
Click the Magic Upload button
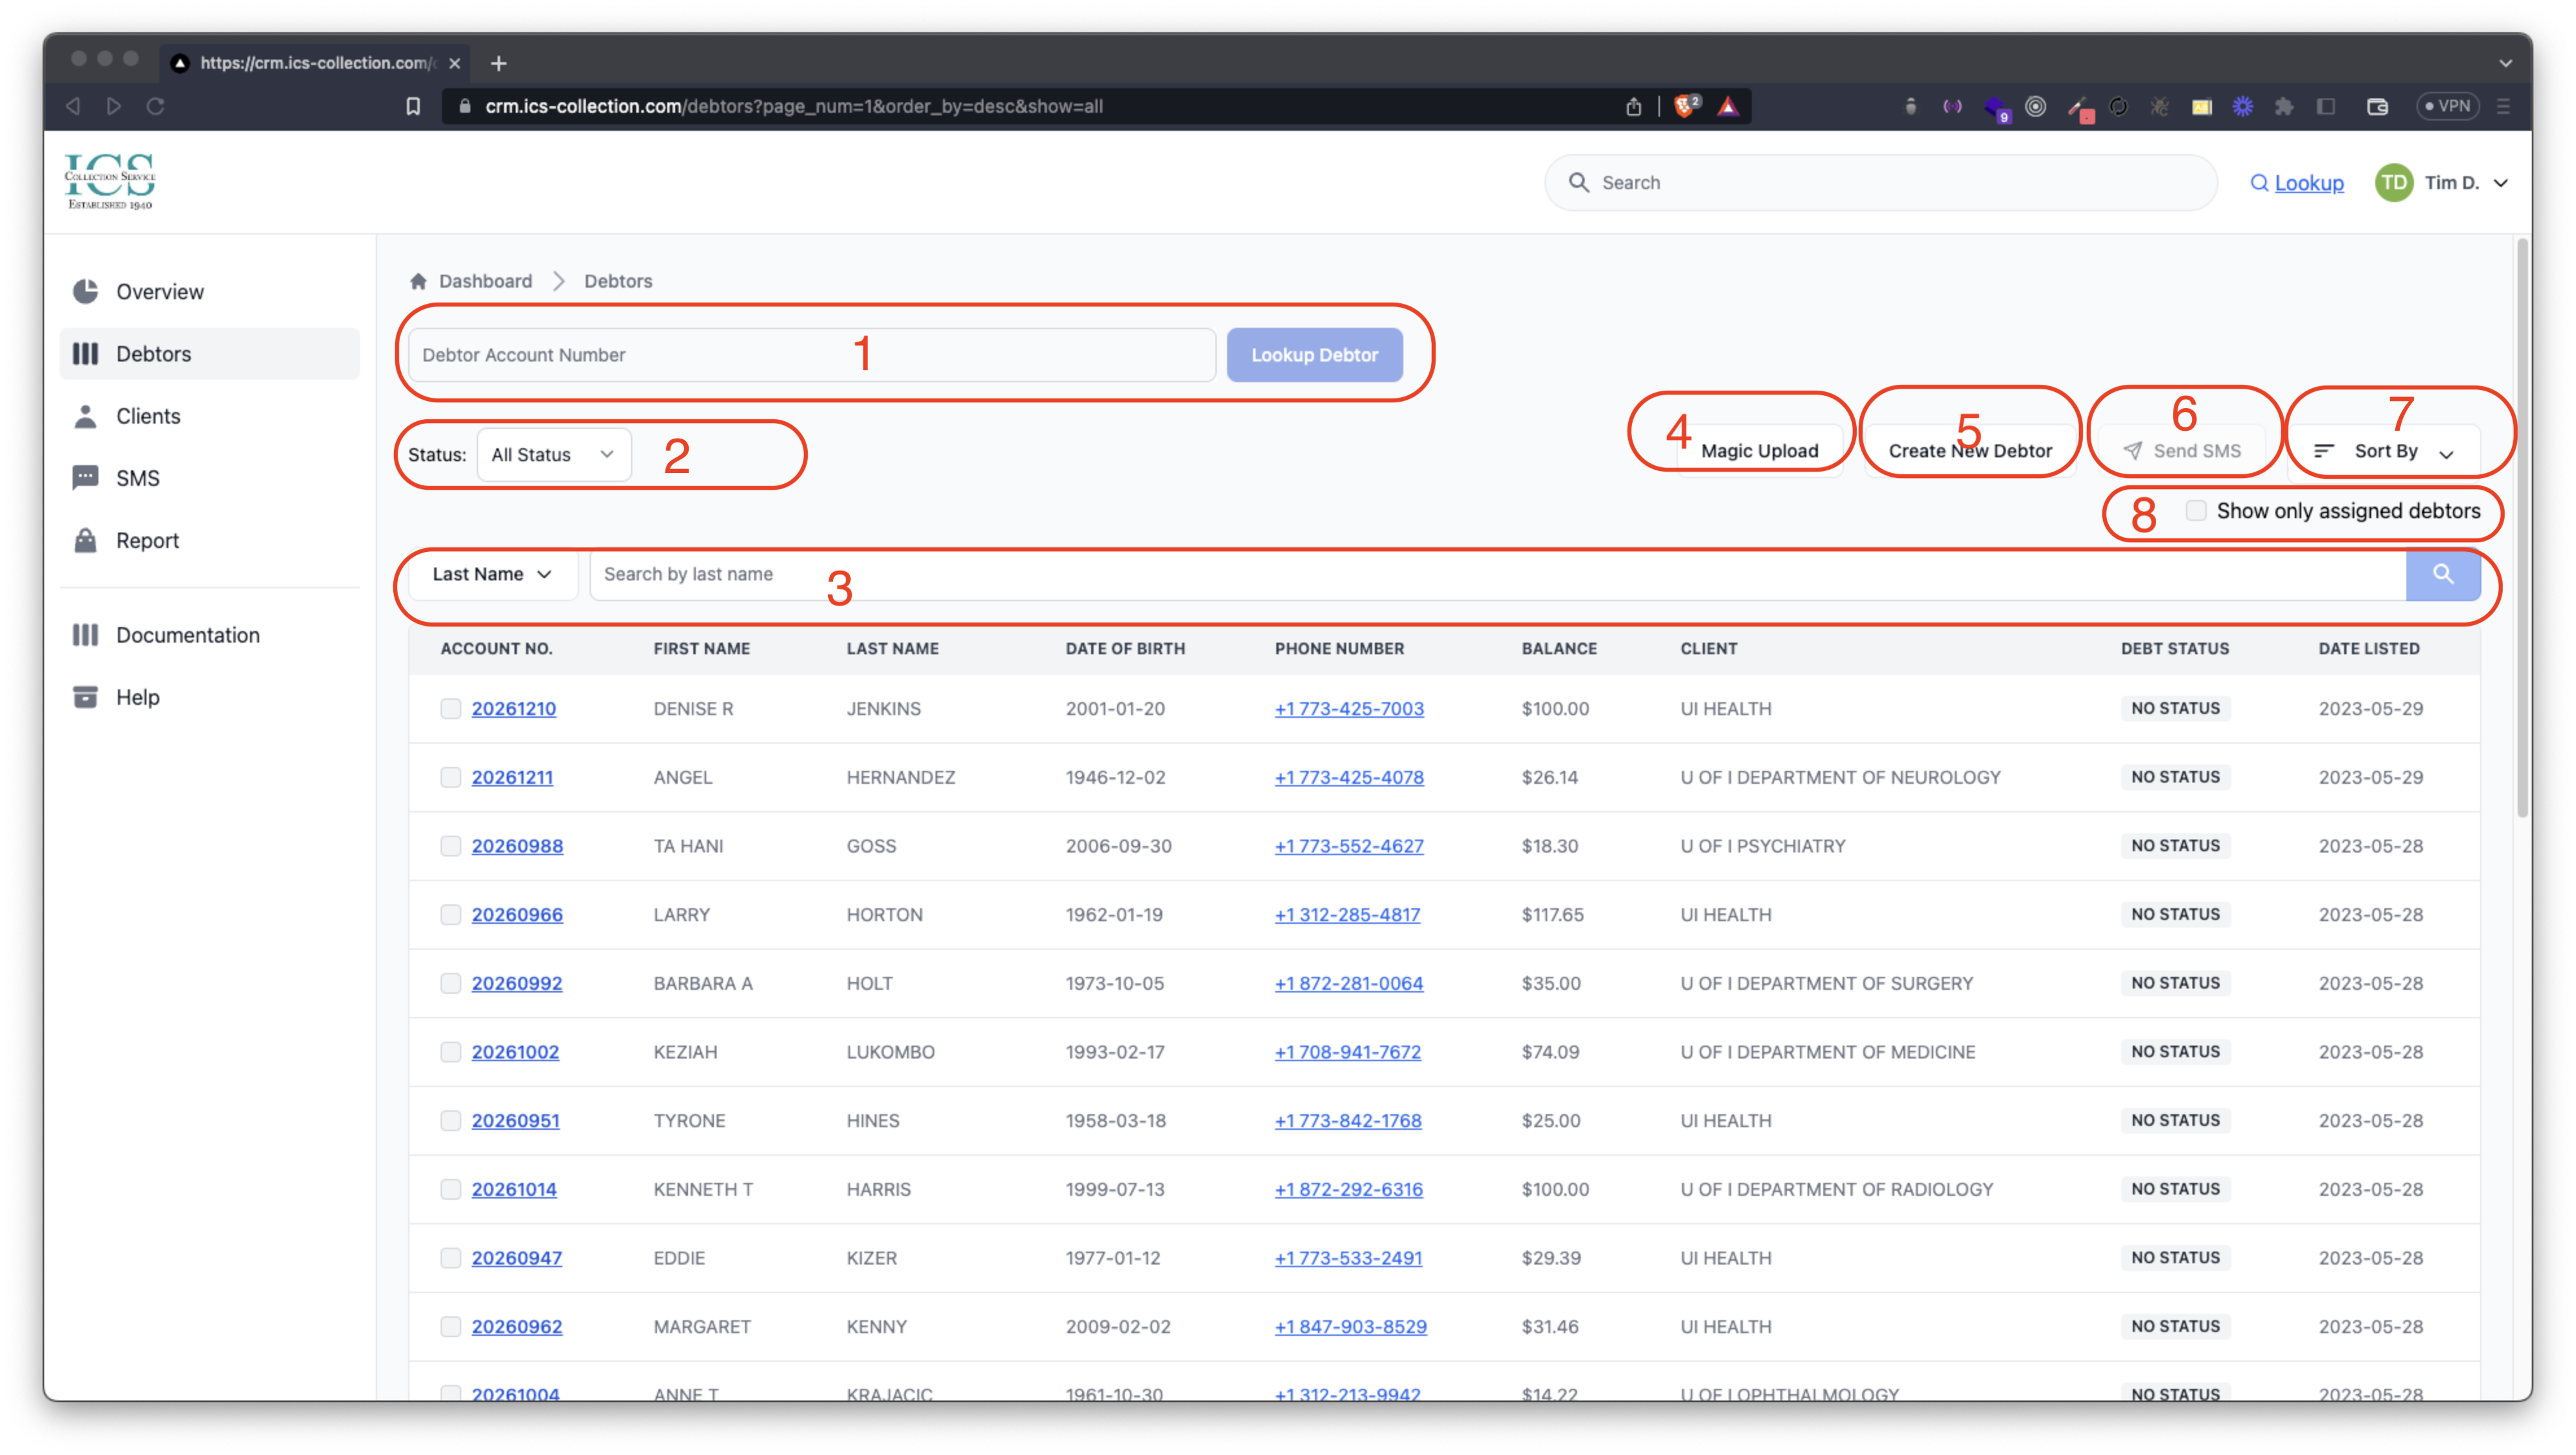pyautogui.click(x=1759, y=451)
